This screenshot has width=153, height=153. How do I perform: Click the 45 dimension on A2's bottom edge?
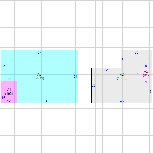[x=122, y=101]
